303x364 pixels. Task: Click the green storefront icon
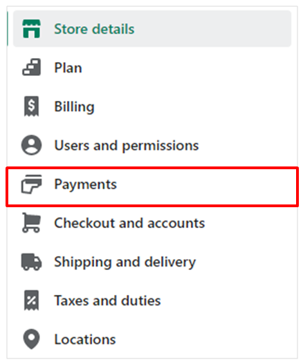tap(31, 29)
